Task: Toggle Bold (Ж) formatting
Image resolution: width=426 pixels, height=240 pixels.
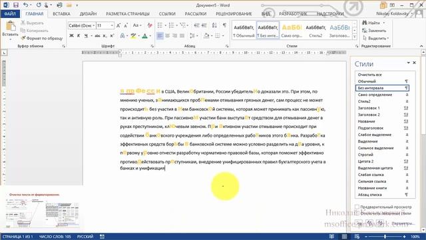Action: tap(71, 35)
